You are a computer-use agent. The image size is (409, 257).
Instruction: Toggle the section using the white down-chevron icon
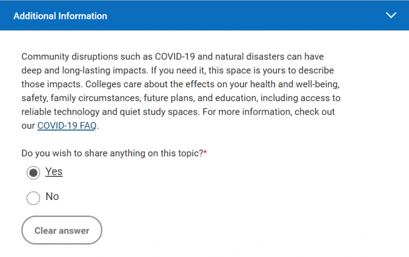pos(391,16)
